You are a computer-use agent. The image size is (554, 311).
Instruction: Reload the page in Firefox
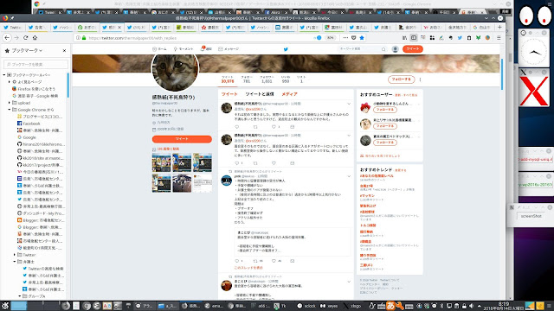tap(25, 38)
